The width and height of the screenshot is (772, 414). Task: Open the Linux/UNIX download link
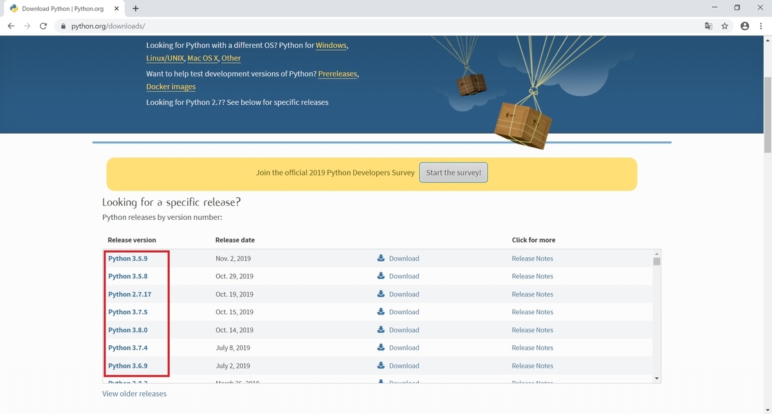tap(165, 59)
